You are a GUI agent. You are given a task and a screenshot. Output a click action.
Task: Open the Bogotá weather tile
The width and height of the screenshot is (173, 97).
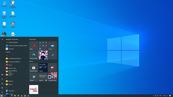pos(43,68)
